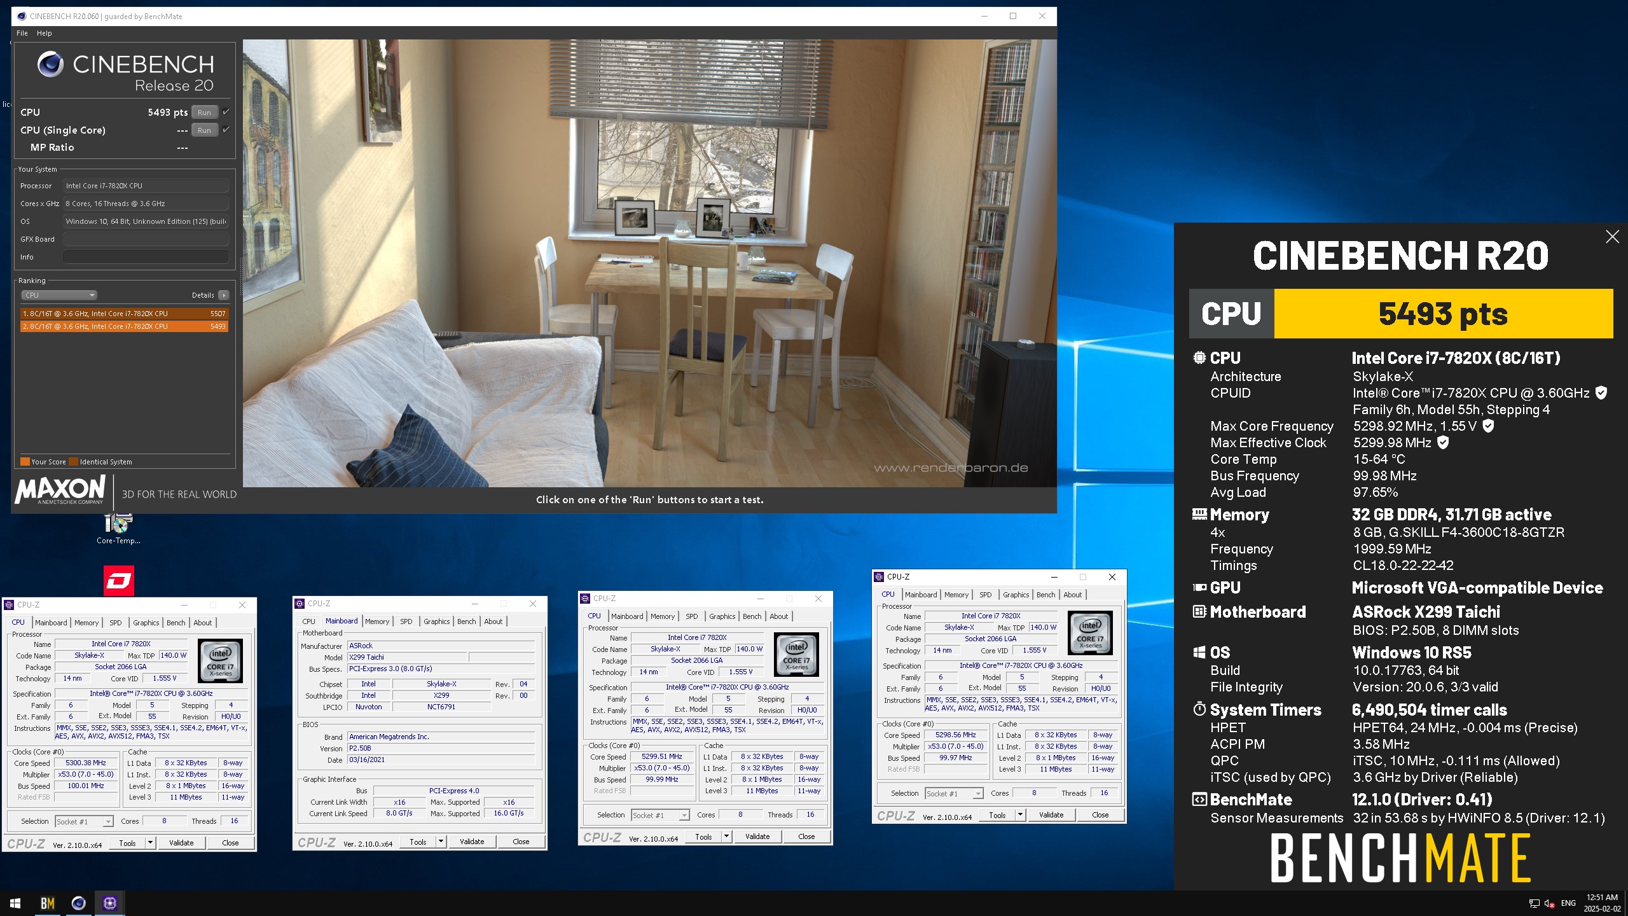Click title bar icon of Mainboard CPU-Z window

tap(300, 604)
